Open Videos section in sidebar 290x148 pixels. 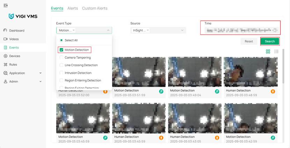click(x=14, y=39)
